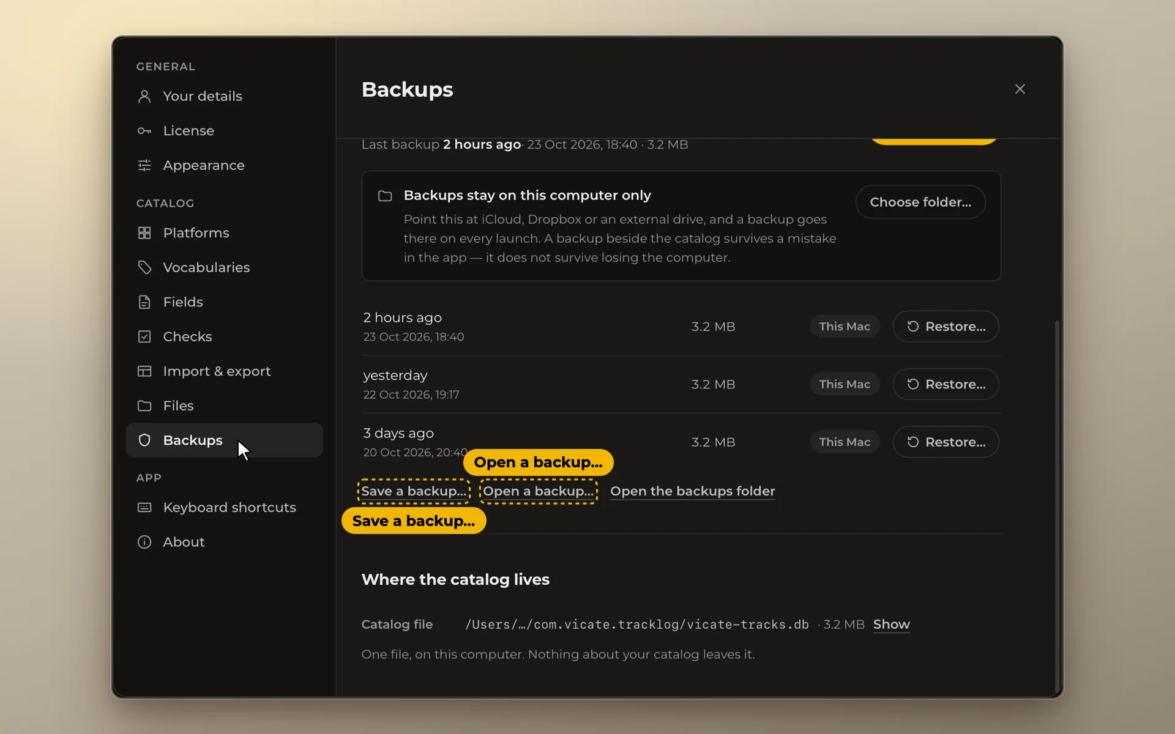Click the Fields document icon

144,302
